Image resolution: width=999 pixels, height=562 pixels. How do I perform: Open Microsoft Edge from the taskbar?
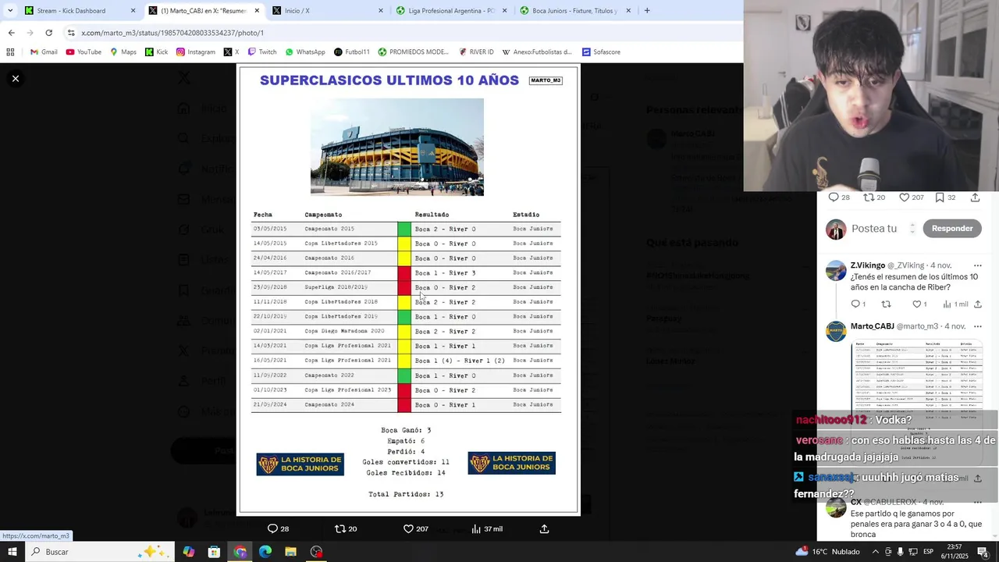pyautogui.click(x=265, y=552)
